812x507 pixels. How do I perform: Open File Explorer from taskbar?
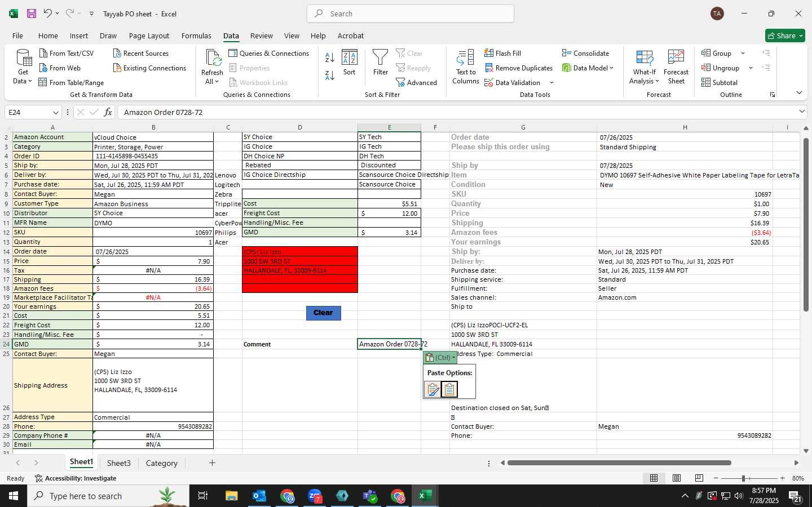[232, 496]
